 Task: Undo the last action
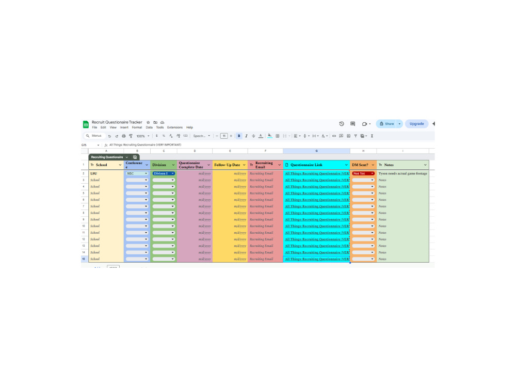[x=109, y=136]
